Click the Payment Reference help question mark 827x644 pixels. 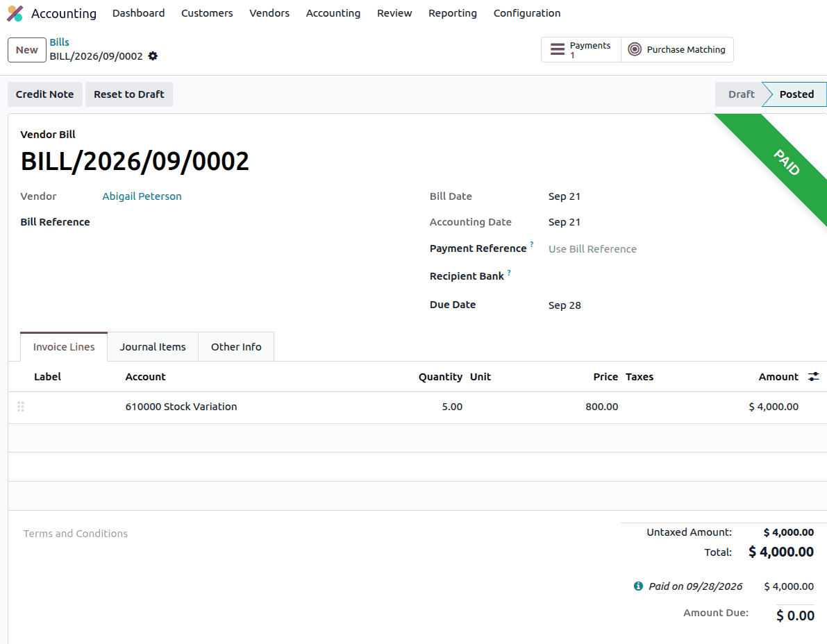[x=532, y=244]
